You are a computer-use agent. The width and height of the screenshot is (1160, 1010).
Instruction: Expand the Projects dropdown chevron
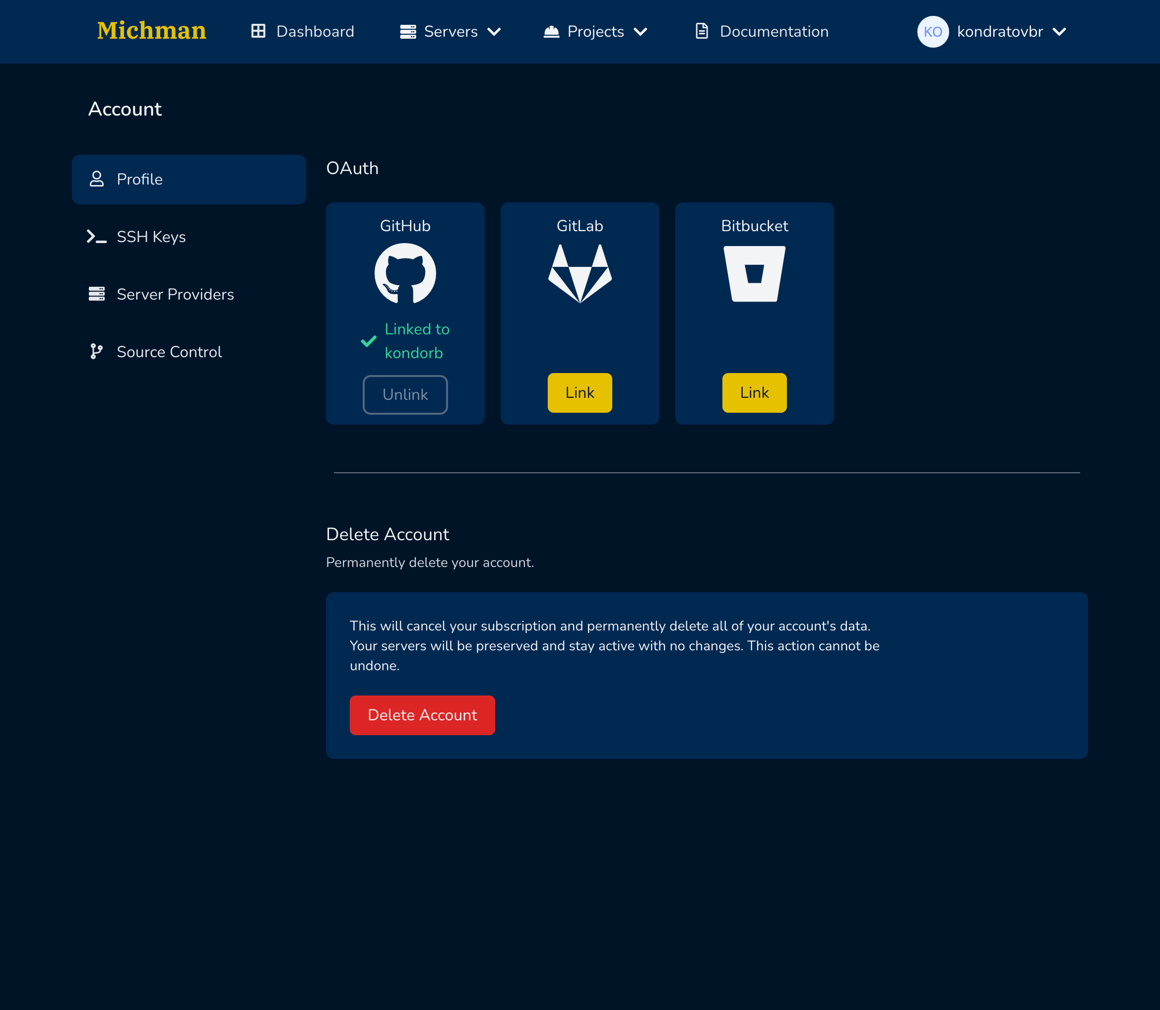point(641,32)
